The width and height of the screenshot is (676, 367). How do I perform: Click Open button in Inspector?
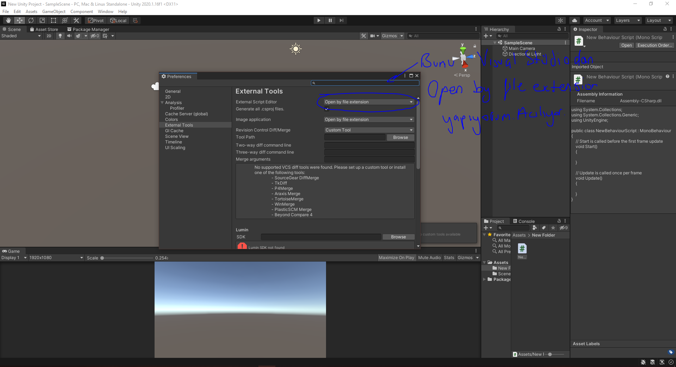click(626, 45)
